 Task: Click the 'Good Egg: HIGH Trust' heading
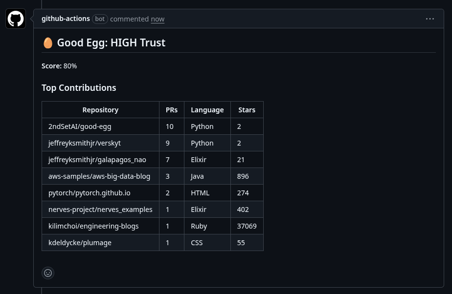click(111, 43)
